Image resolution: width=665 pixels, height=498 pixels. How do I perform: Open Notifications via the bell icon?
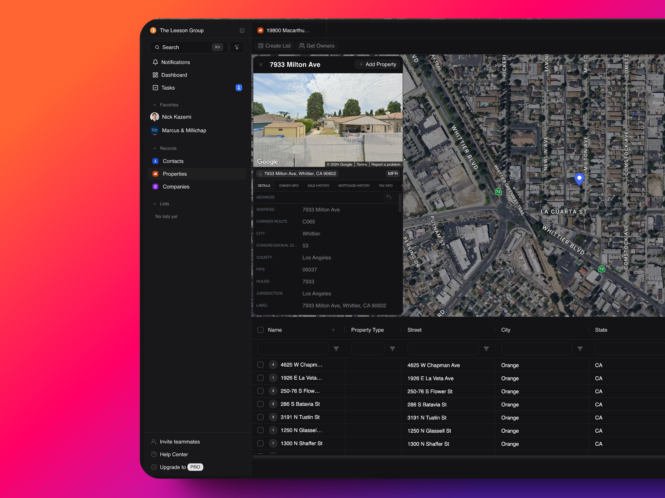[156, 62]
